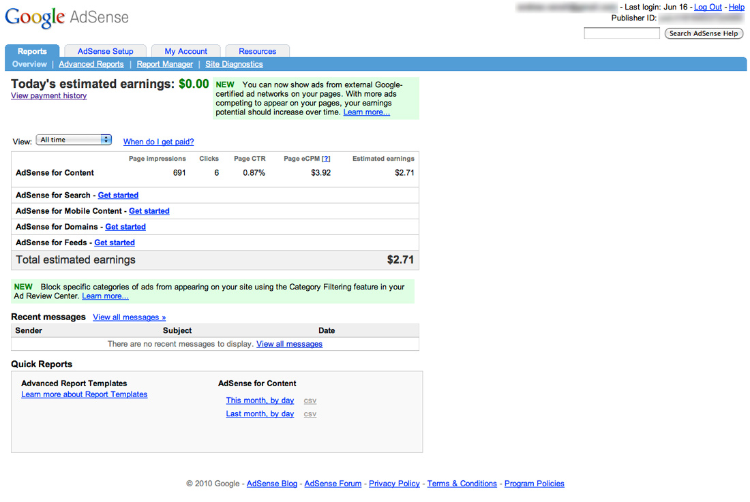Click the $3.92 Page eCPM value
Image resolution: width=750 pixels, height=502 pixels.
pyautogui.click(x=320, y=173)
